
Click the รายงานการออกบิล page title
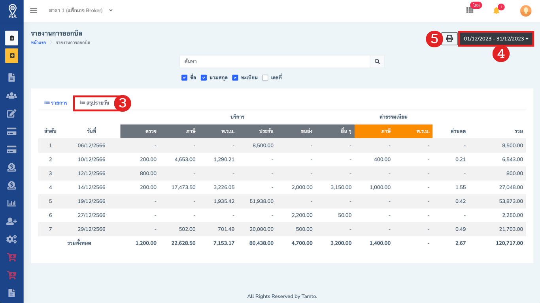tap(57, 33)
